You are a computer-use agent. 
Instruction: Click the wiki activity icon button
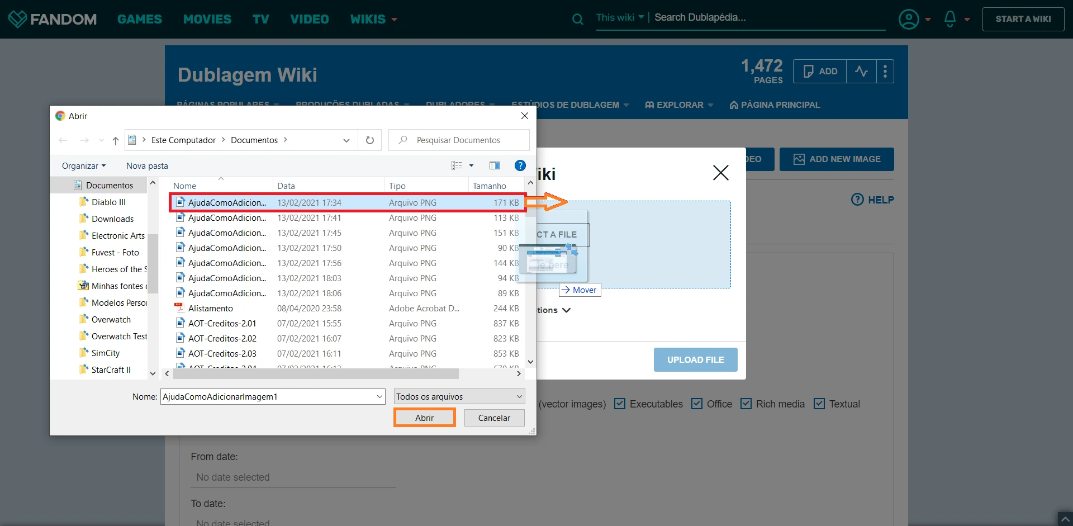coord(861,72)
